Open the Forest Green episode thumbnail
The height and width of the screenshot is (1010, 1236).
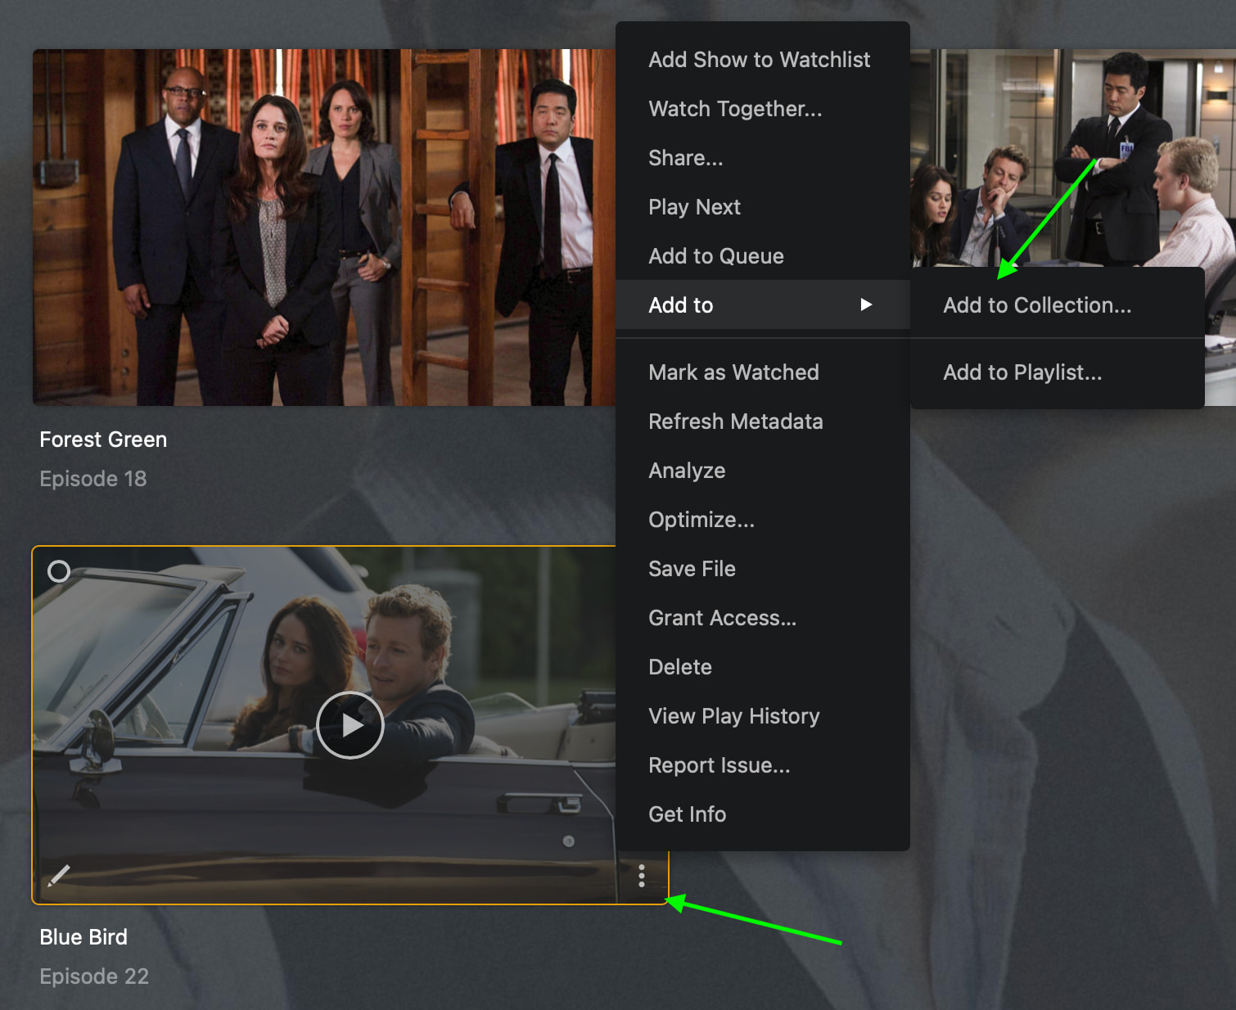point(324,228)
